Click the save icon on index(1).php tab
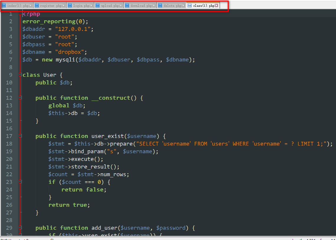Screen dimensions: 336x240 click(x=4, y=6)
